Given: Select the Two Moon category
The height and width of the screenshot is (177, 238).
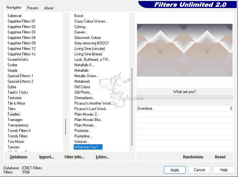Looking at the screenshot, I should [16, 142].
